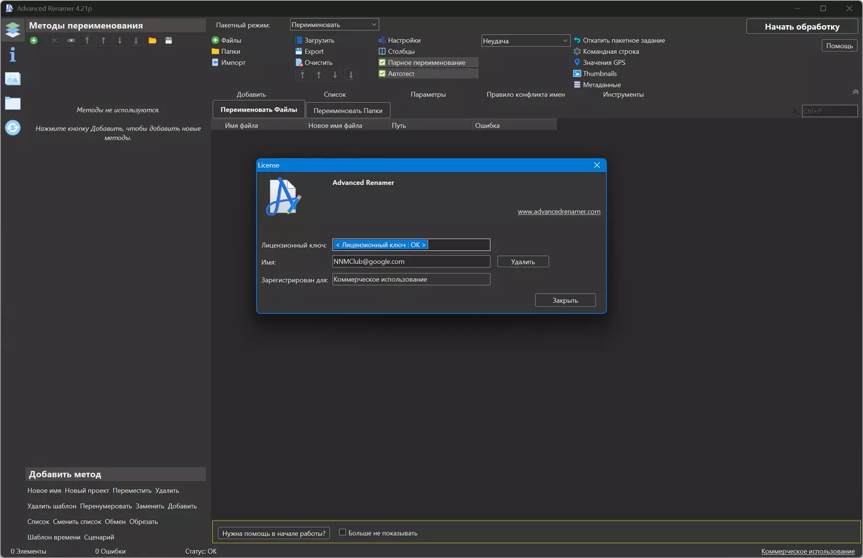
Task: Click the open-folder icon in methods toolbar
Action: tap(153, 40)
